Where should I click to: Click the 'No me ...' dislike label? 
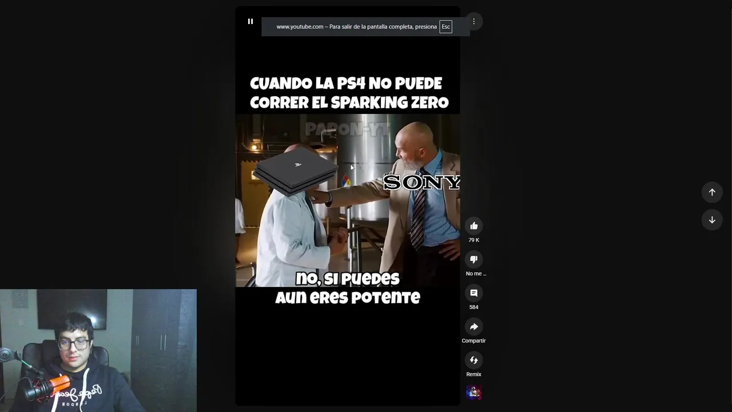[476, 274]
